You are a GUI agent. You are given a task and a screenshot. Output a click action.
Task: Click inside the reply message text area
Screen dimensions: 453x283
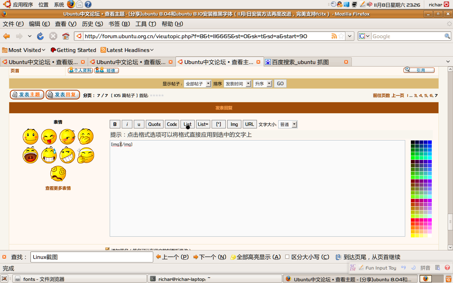click(257, 188)
